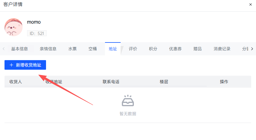The image size is (256, 140).
Task: Add a new address with 新增收货地址
Action: [25, 65]
